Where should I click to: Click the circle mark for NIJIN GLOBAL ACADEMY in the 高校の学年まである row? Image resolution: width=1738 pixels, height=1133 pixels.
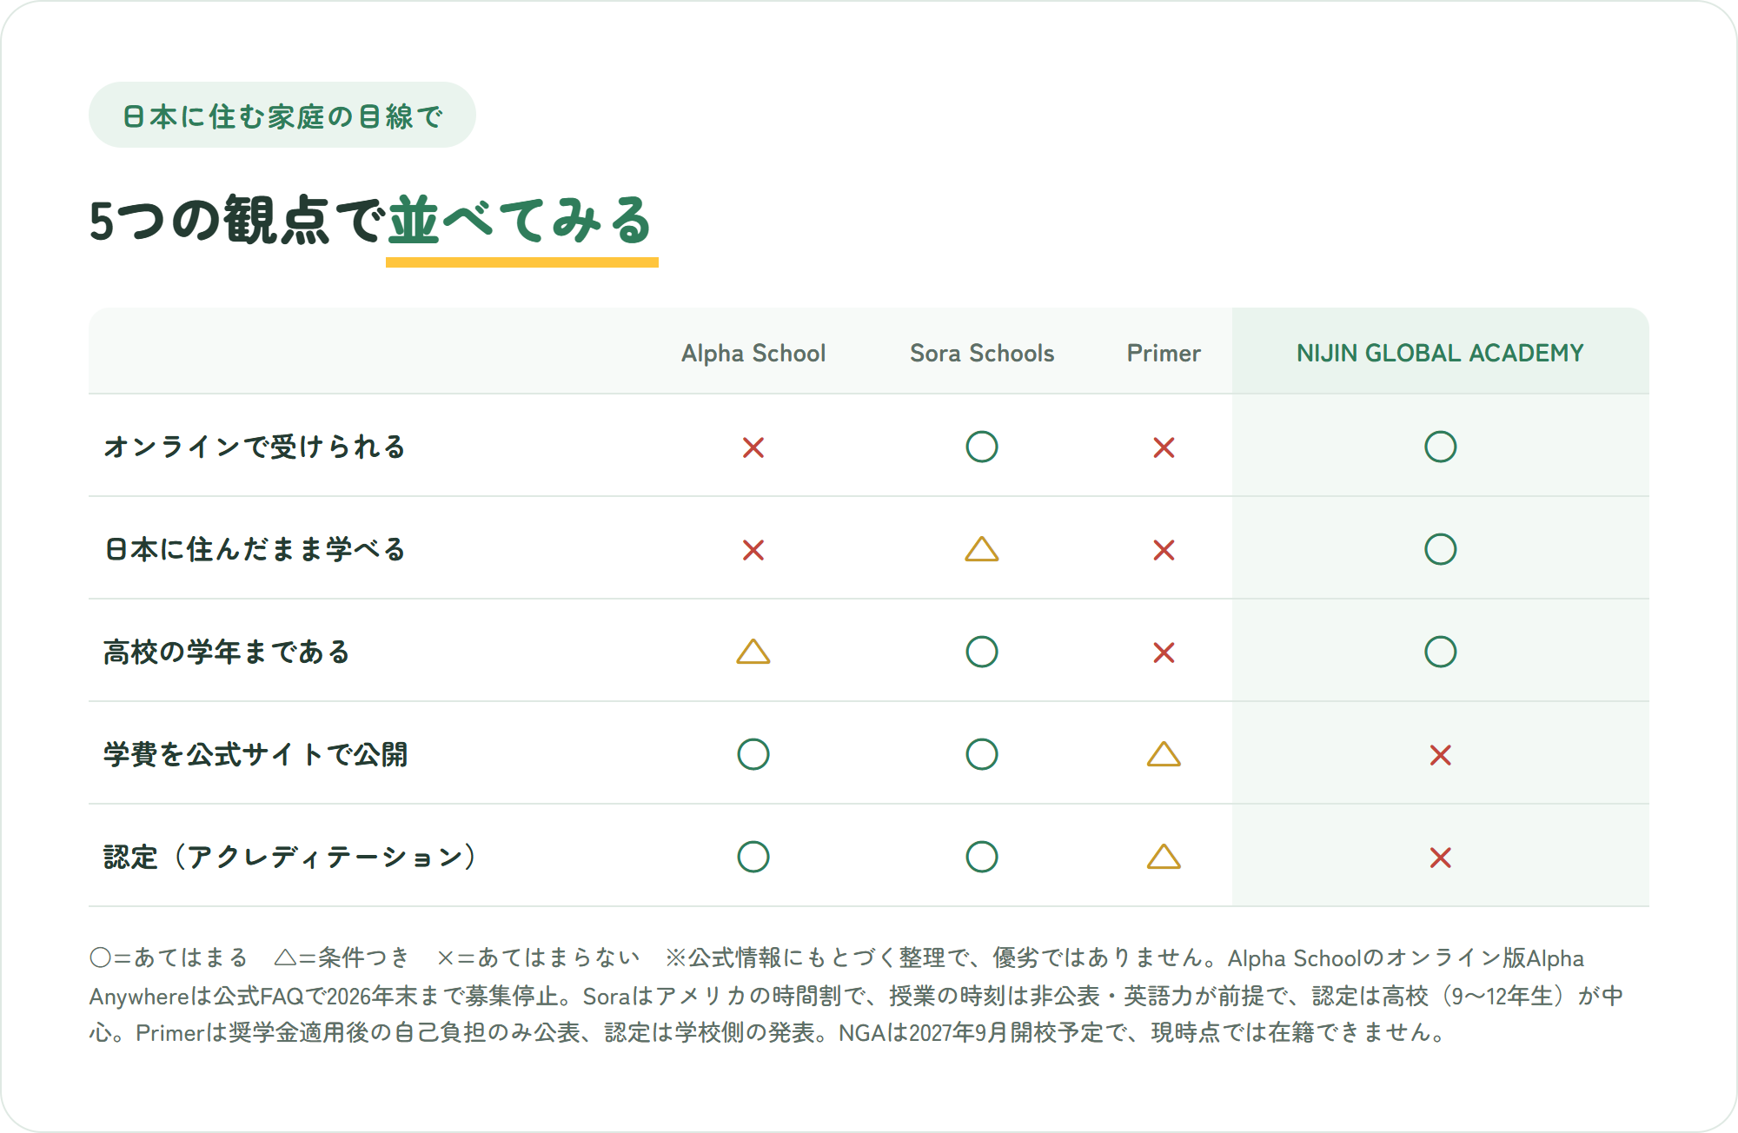1440,652
